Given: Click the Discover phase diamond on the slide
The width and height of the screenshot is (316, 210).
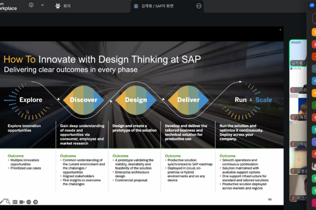Looking at the screenshot, I should pyautogui.click(x=83, y=100).
